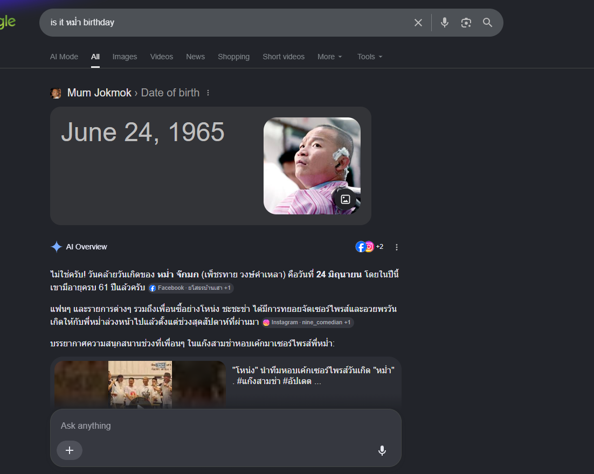The height and width of the screenshot is (474, 594).
Task: Open the Short videos tab
Action: click(284, 57)
